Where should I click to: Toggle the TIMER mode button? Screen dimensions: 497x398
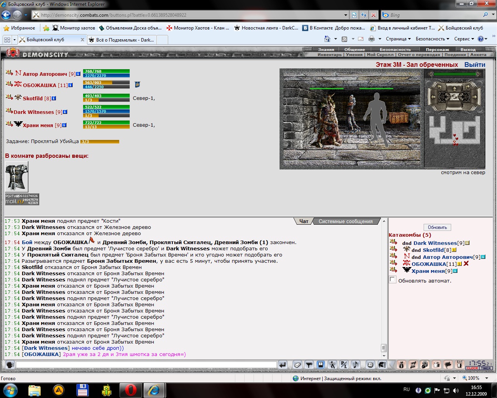click(486, 368)
